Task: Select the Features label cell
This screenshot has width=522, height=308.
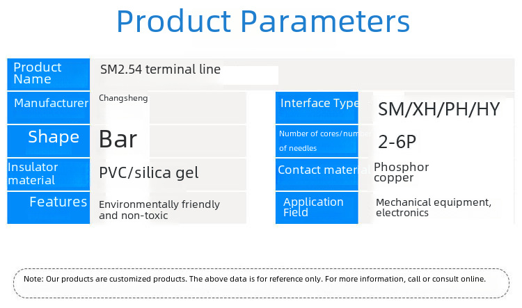Action: (49, 208)
